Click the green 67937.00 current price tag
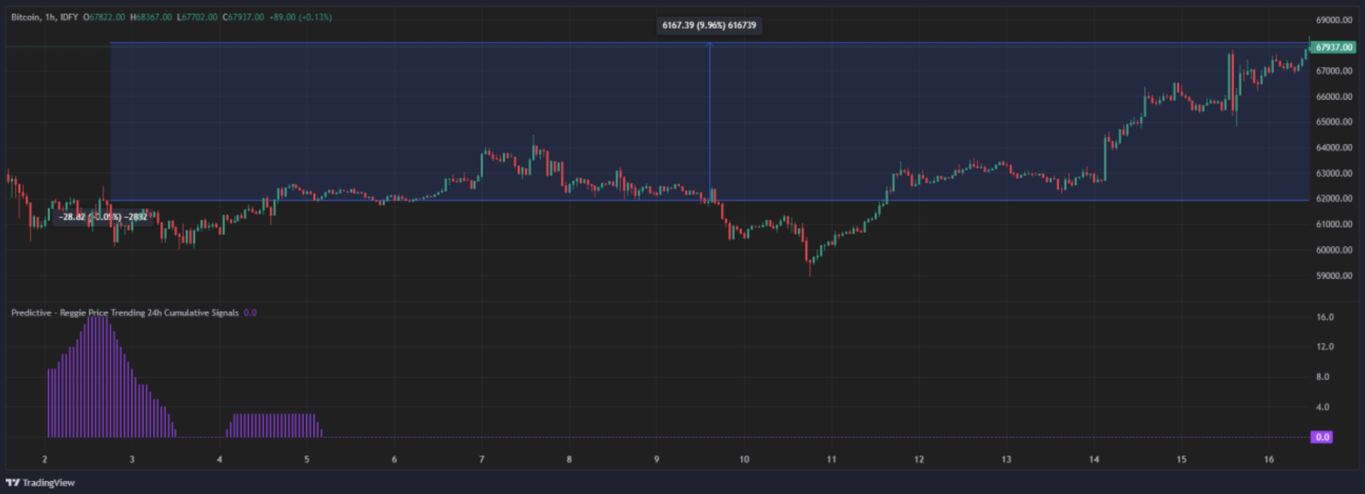The image size is (1365, 494). click(1335, 47)
